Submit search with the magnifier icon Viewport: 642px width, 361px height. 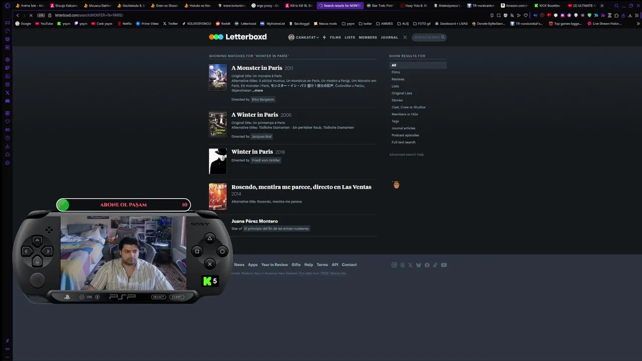click(x=443, y=37)
